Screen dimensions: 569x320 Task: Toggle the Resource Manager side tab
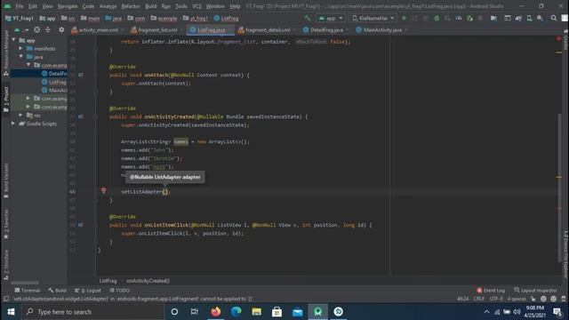6,53
